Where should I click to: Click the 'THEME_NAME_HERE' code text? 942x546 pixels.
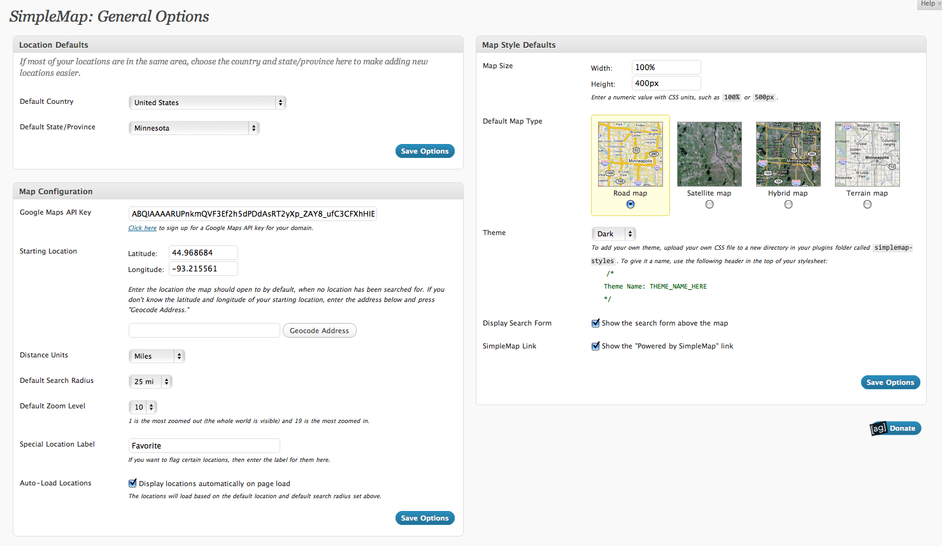678,287
